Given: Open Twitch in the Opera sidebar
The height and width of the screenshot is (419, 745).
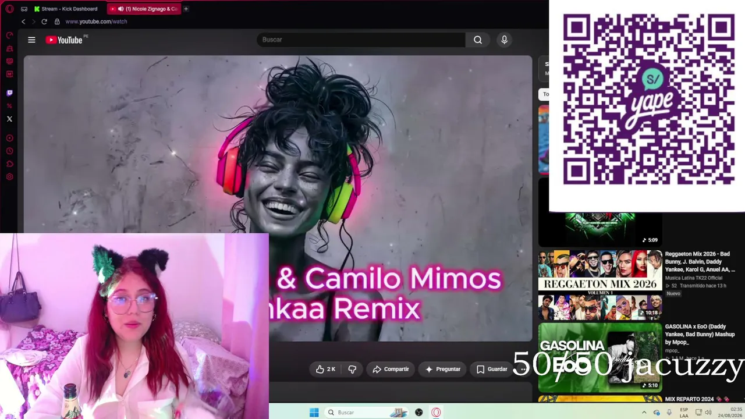Looking at the screenshot, I should (x=9, y=93).
